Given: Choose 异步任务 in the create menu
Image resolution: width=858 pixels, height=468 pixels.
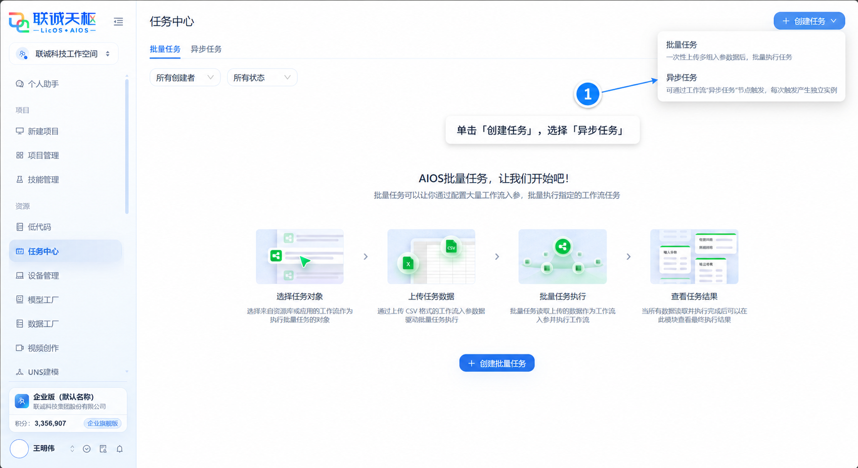Looking at the screenshot, I should [x=751, y=84].
